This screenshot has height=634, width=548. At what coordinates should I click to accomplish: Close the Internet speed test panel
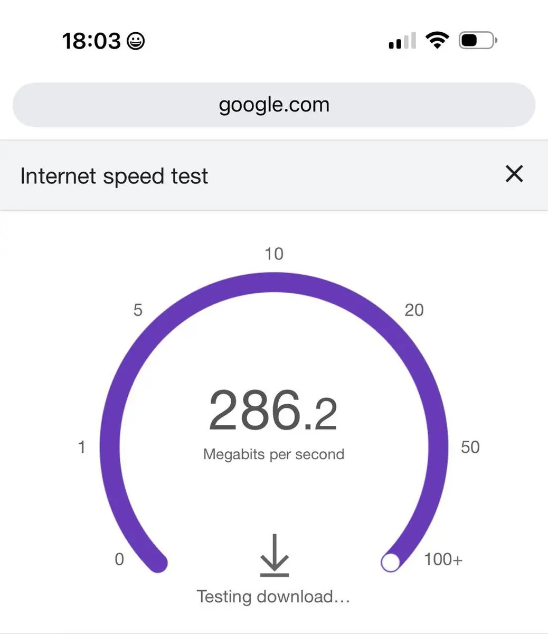(514, 174)
